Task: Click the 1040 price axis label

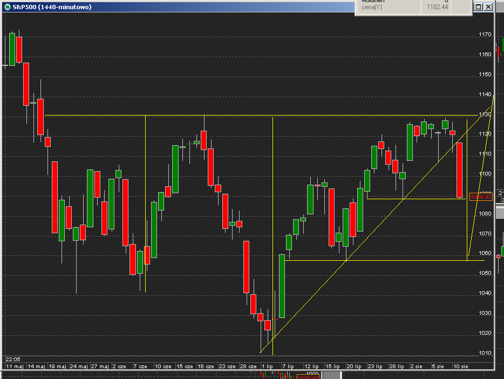Action: click(x=485, y=293)
